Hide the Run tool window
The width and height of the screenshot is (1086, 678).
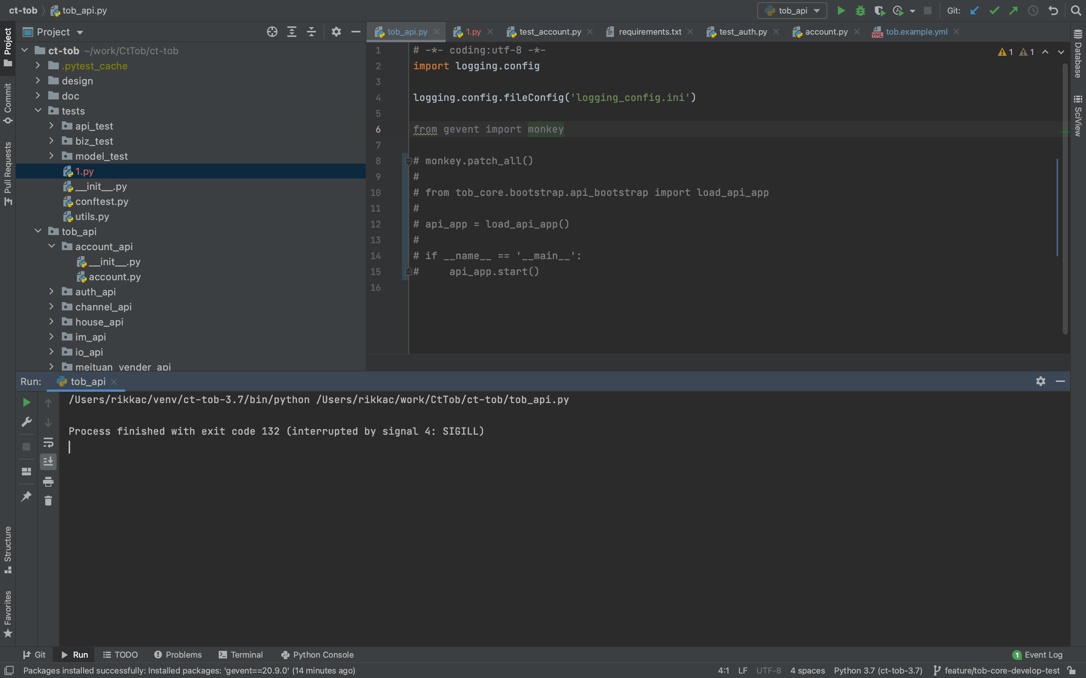pyautogui.click(x=1060, y=381)
